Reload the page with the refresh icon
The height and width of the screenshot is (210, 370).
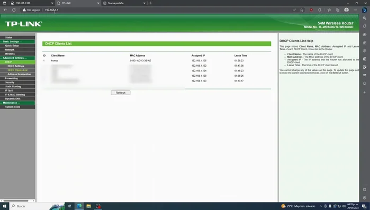[14, 10]
